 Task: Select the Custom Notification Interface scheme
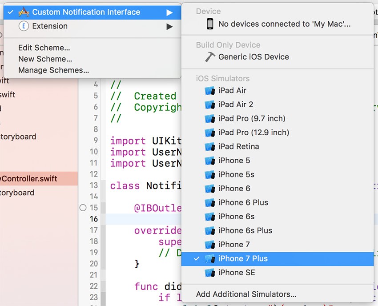coord(92,12)
